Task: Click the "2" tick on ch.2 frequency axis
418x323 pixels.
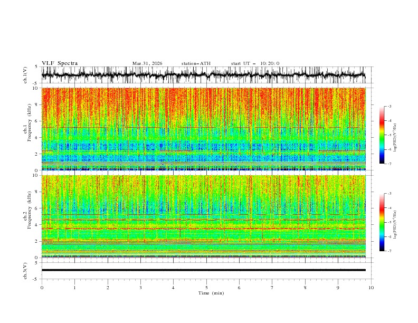Action: point(37,241)
